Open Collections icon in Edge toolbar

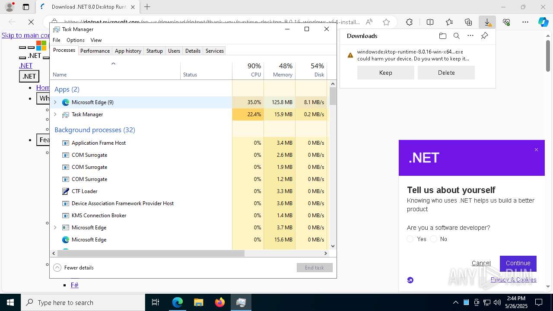[468, 22]
